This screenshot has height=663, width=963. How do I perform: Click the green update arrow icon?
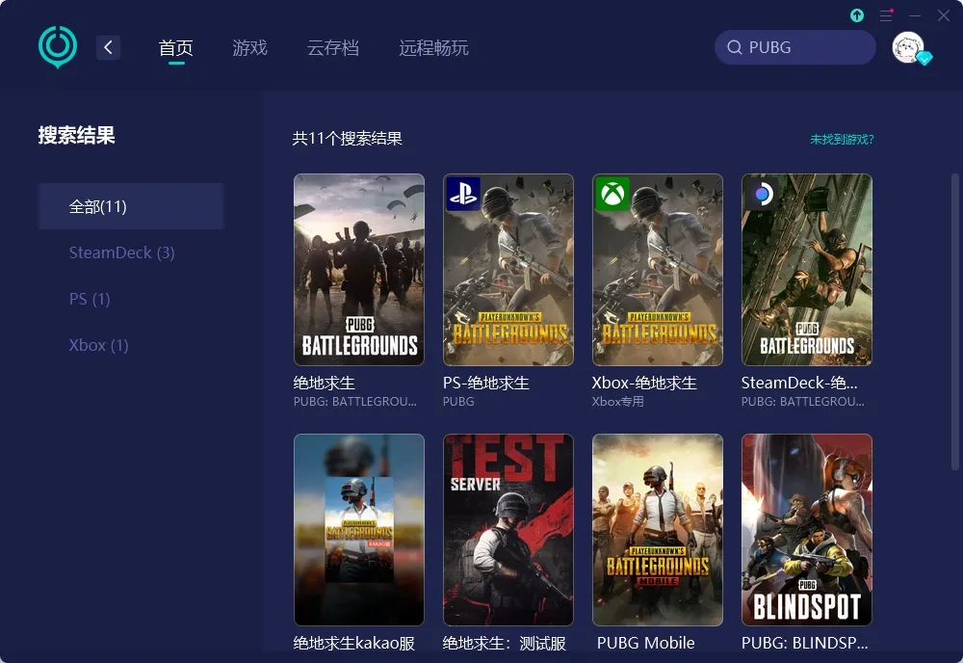coord(857,15)
